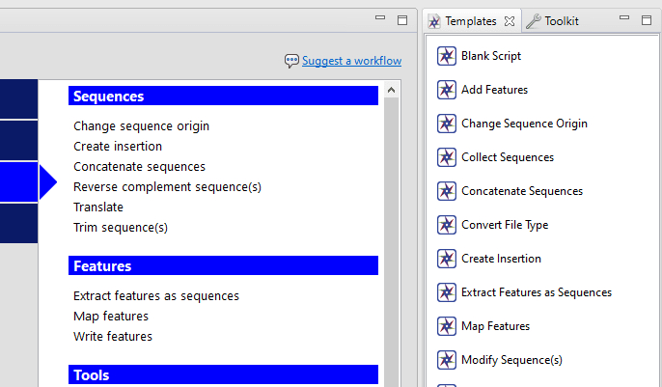
Task: Switch to the Toolkit tab
Action: pos(552,21)
